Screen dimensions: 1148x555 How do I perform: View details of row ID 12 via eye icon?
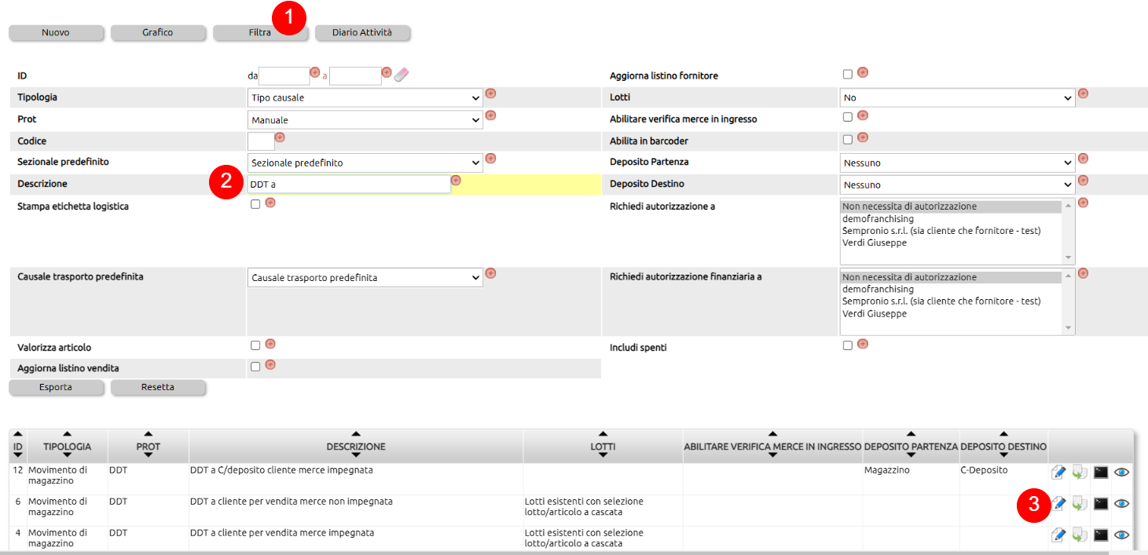click(1122, 472)
